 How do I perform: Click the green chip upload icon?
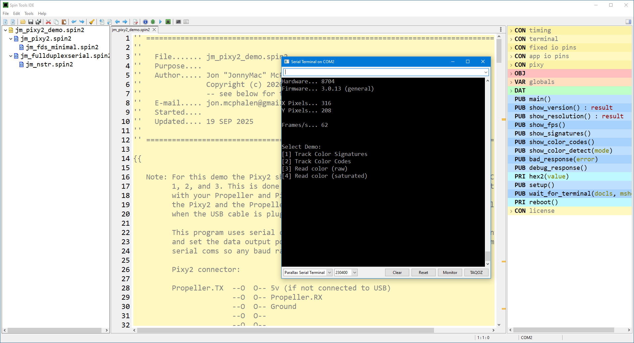coord(168,22)
